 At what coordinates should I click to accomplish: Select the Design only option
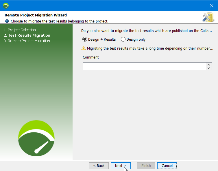pyautogui.click(x=123, y=40)
